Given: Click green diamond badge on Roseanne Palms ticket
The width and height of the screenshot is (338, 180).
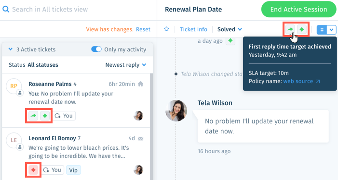Looking at the screenshot, I should click(x=45, y=116).
